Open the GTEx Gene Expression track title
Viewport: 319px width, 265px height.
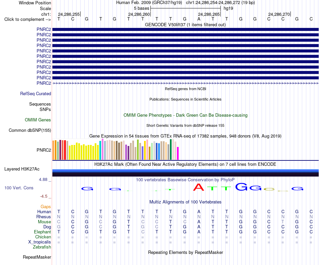(185, 136)
